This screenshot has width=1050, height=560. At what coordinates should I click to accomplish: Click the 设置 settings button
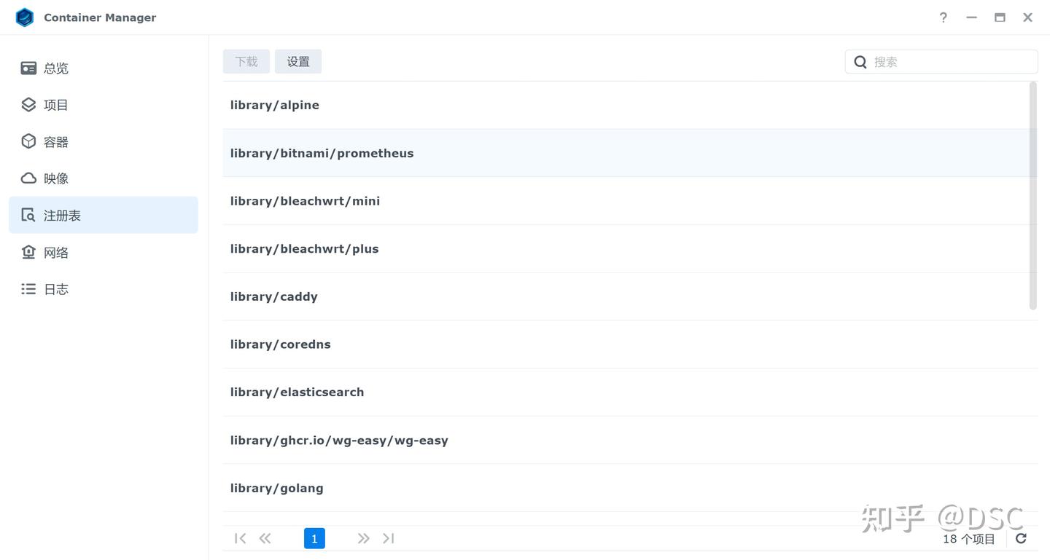298,61
